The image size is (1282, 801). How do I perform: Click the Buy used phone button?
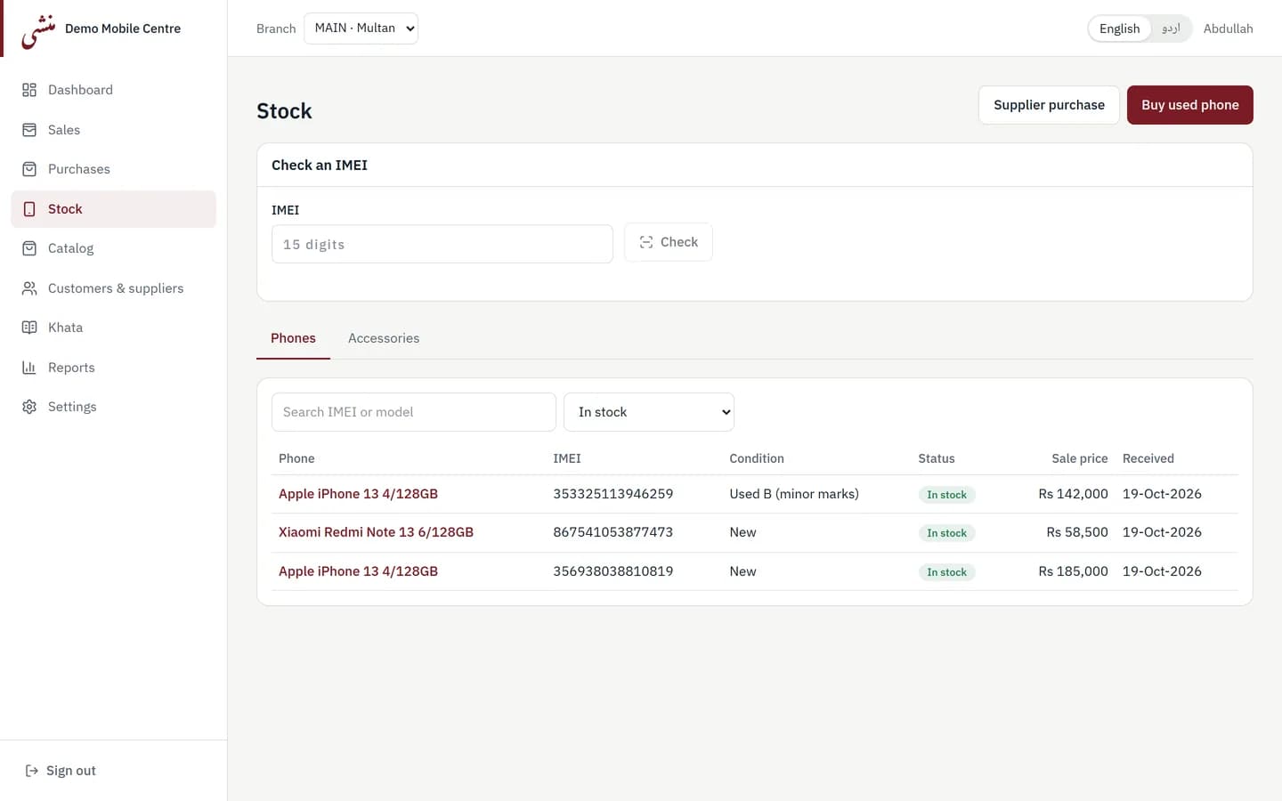(1189, 105)
